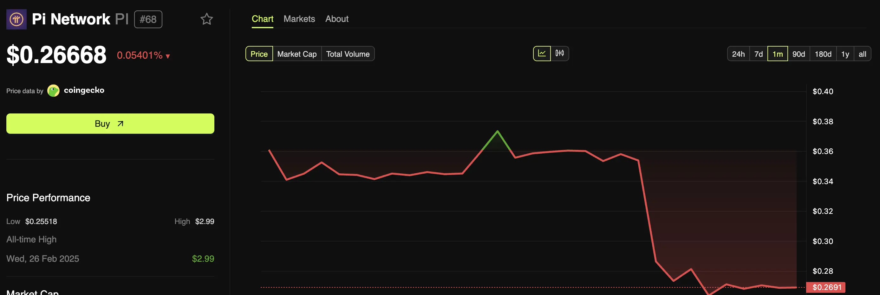Set chart range to 1y

[x=845, y=54]
